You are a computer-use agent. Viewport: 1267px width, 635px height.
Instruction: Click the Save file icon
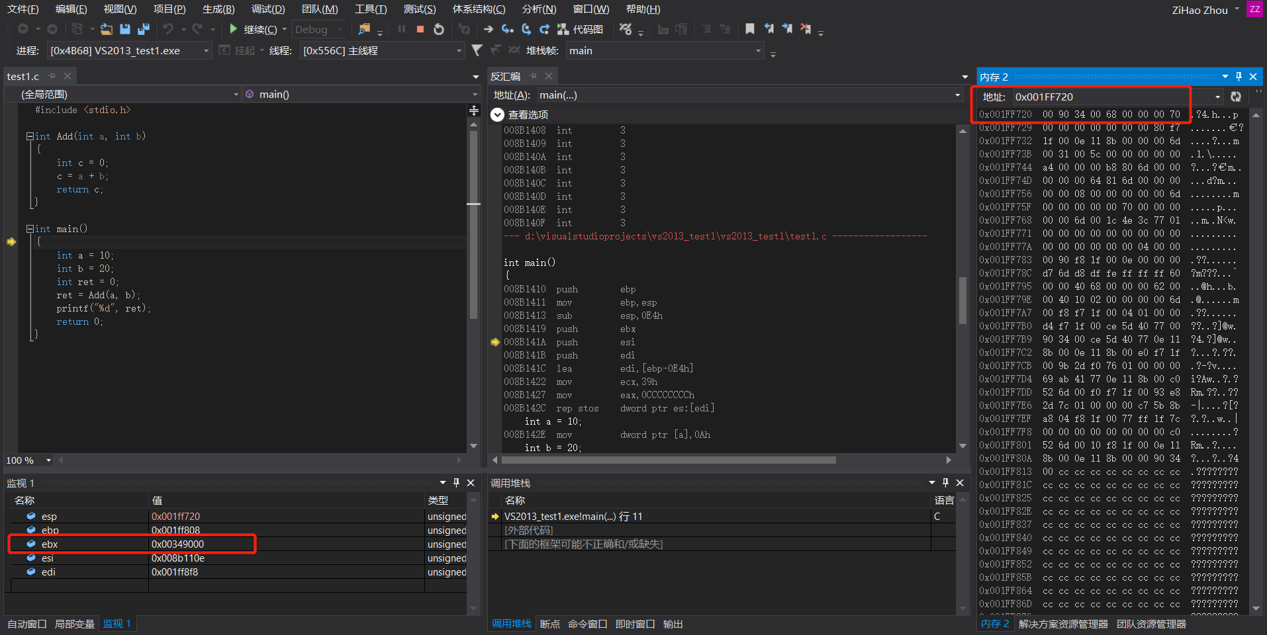tap(125, 29)
